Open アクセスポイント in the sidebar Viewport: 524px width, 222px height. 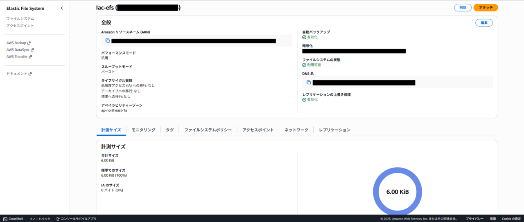click(20, 26)
